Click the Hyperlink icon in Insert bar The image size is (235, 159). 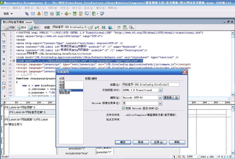(27, 14)
